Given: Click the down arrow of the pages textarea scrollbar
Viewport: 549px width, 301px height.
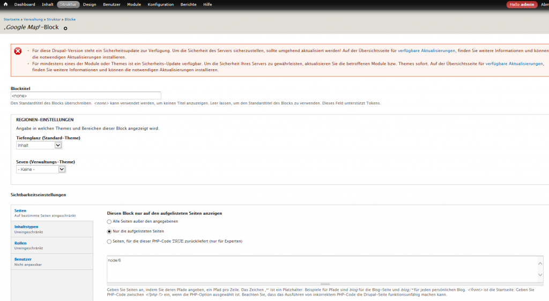Looking at the screenshot, I should click(540, 275).
